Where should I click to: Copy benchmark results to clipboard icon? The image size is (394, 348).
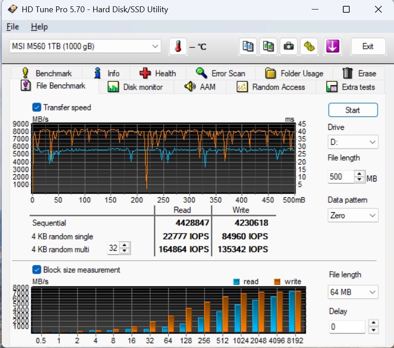[x=248, y=46]
